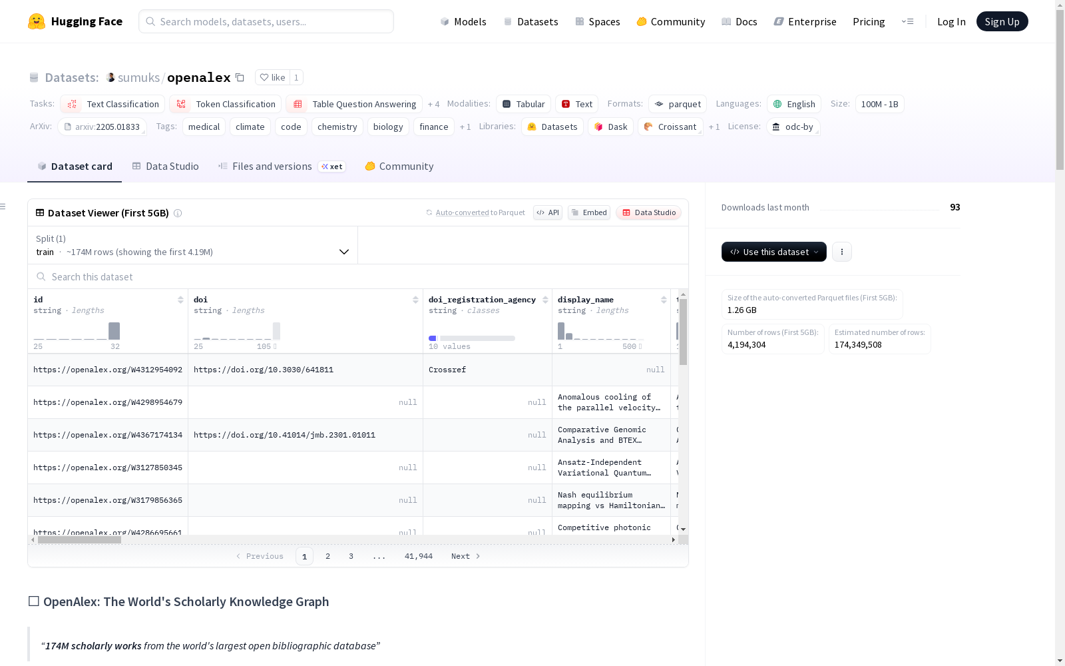This screenshot has width=1065, height=666.
Task: Go to Datasets in navigation
Action: tap(531, 21)
